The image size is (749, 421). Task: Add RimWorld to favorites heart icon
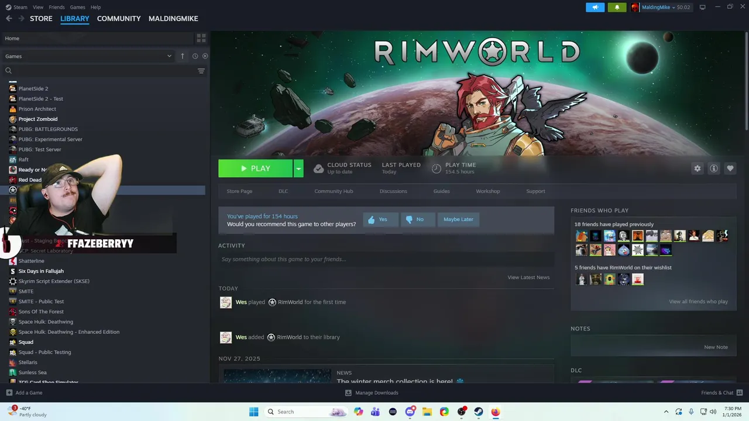pyautogui.click(x=730, y=168)
